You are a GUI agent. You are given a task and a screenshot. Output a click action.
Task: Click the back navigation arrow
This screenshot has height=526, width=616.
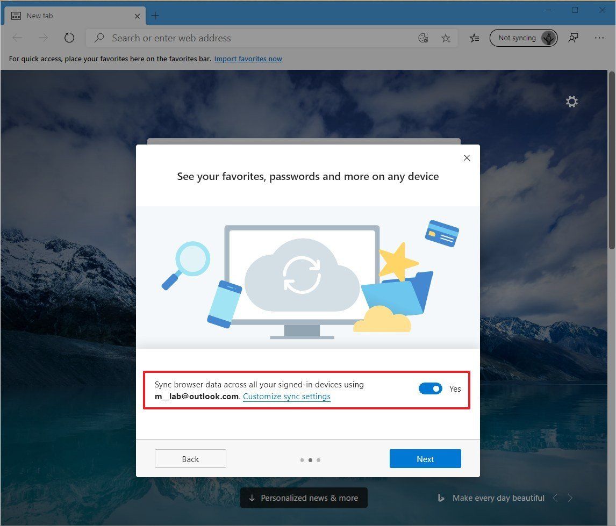pyautogui.click(x=17, y=38)
